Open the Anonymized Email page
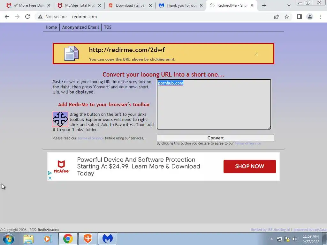The height and width of the screenshot is (245, 327). click(x=80, y=27)
